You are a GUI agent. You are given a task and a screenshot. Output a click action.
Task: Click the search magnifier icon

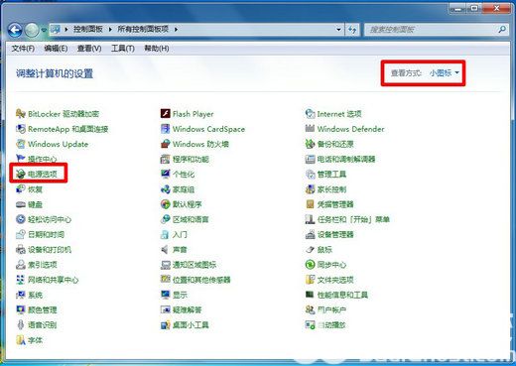pyautogui.click(x=502, y=30)
